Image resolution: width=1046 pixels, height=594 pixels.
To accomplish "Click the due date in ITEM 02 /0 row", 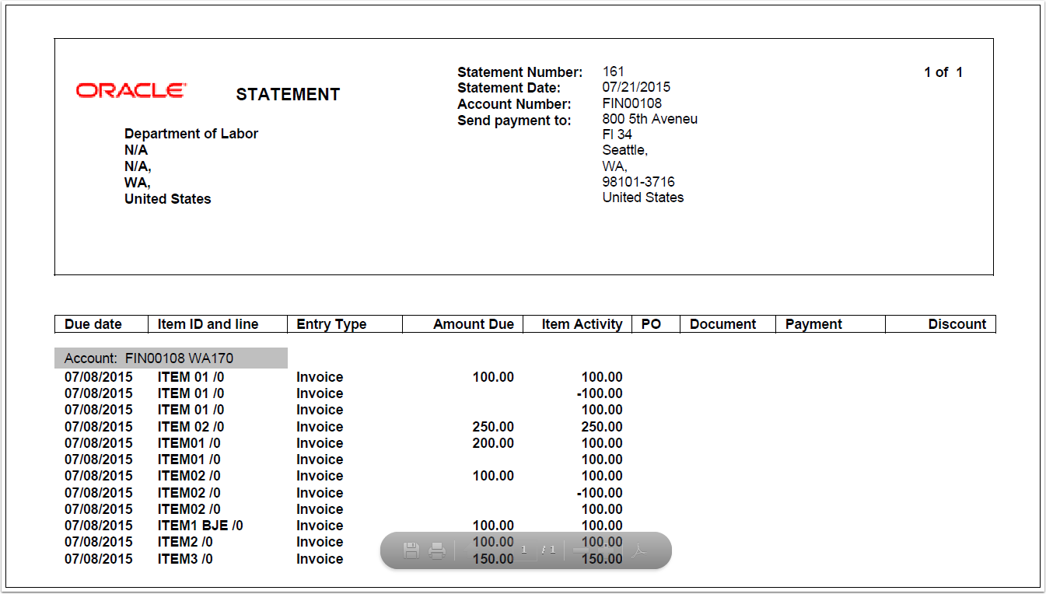I will (x=99, y=427).
